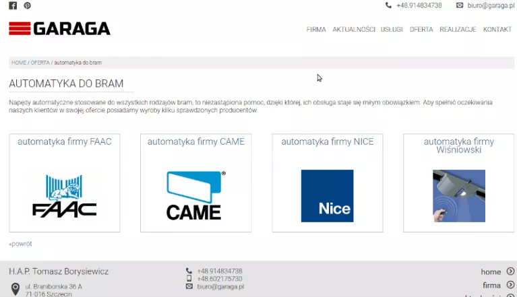This screenshot has height=297, width=517.
Task: Open the USŁUGI menu item
Action: (x=392, y=30)
